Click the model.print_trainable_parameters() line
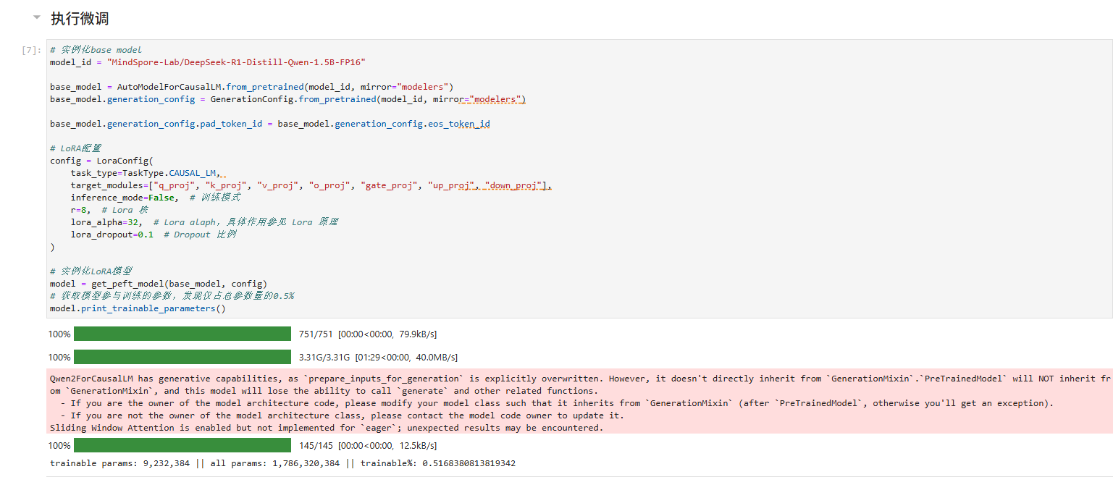This screenshot has height=477, width=1113. coord(138,308)
